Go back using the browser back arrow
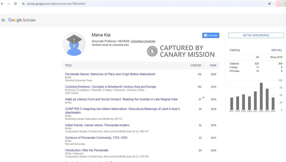The image size is (286, 162). pos(2,4)
